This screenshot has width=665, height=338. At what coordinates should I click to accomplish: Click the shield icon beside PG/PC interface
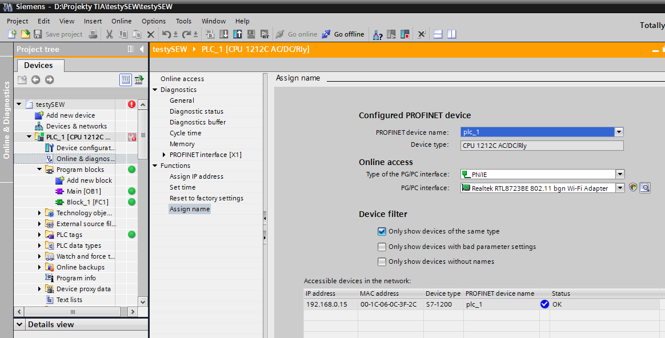[x=633, y=187]
